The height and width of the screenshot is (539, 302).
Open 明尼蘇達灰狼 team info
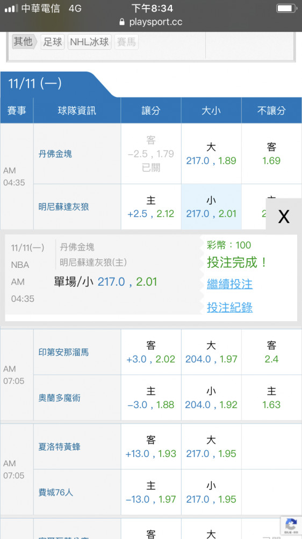[64, 206]
